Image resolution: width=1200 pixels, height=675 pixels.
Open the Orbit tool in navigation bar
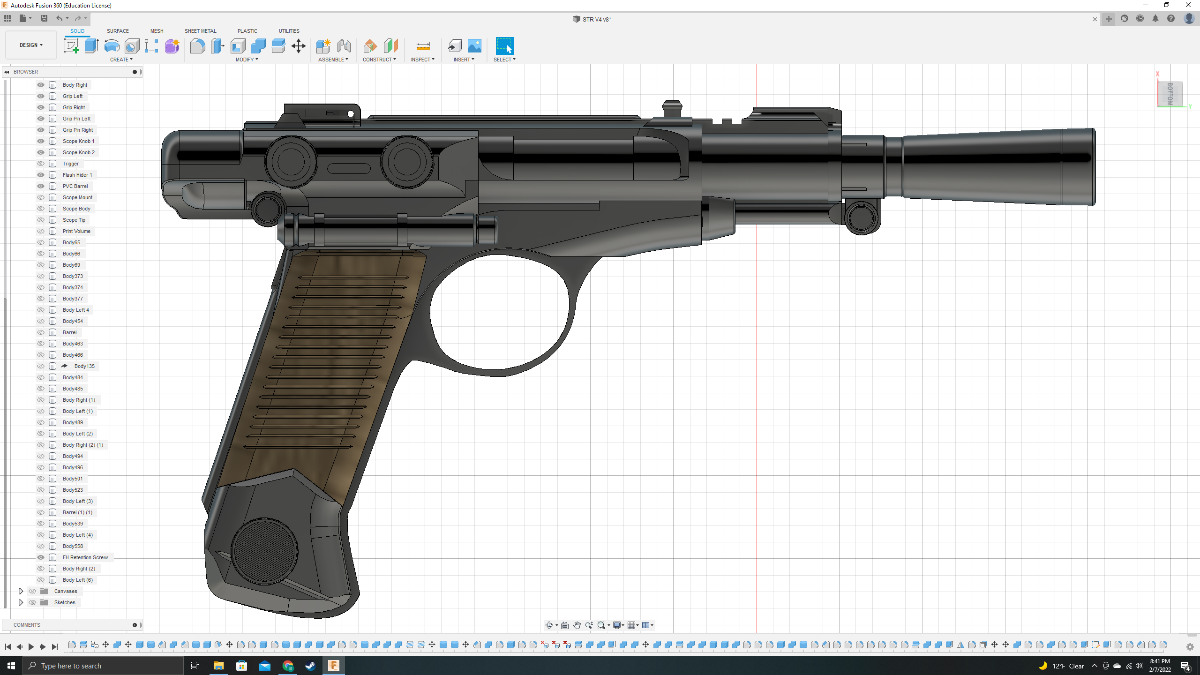tap(549, 625)
